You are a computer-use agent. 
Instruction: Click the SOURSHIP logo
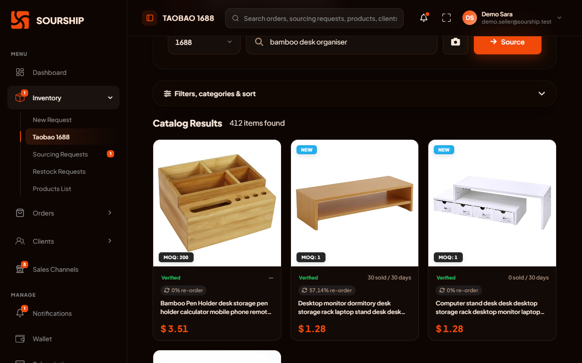pos(48,20)
